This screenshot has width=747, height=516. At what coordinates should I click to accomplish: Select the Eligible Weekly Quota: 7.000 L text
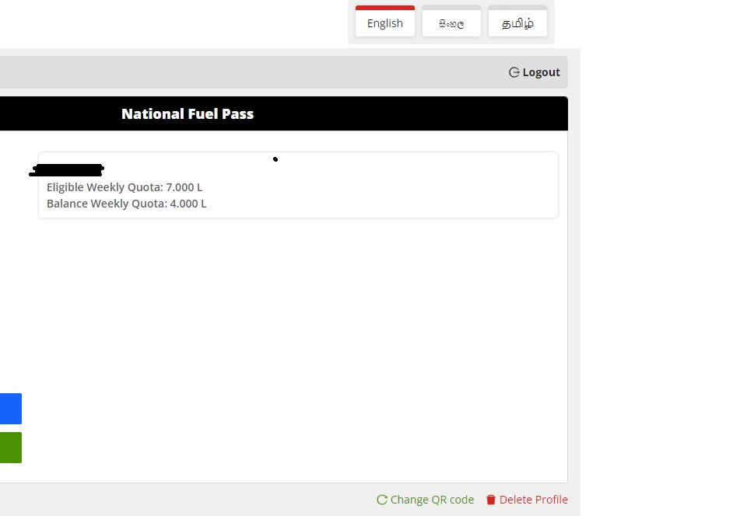coord(124,187)
